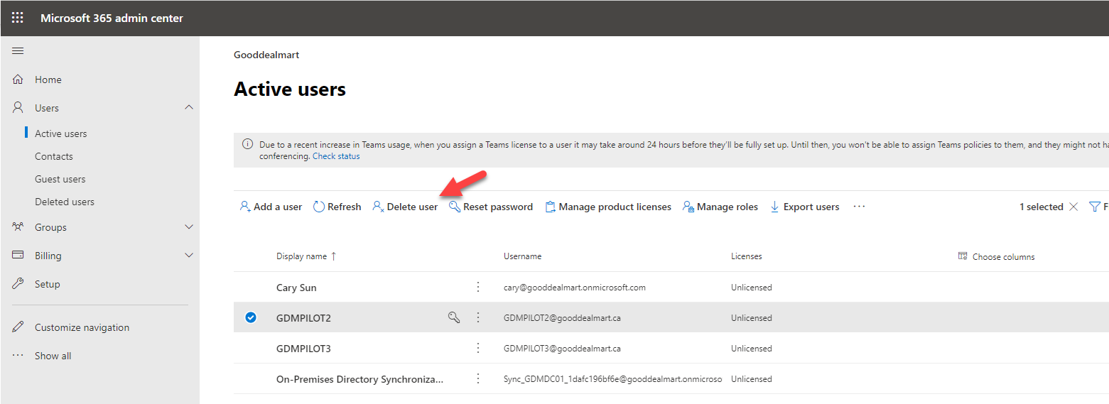Expand the Groups section chevron
Viewport: 1109px width, 404px height.
point(189,227)
